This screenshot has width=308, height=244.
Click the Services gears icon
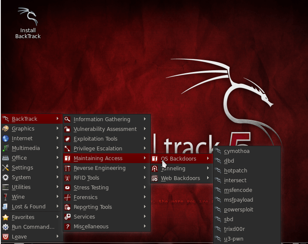point(67,217)
